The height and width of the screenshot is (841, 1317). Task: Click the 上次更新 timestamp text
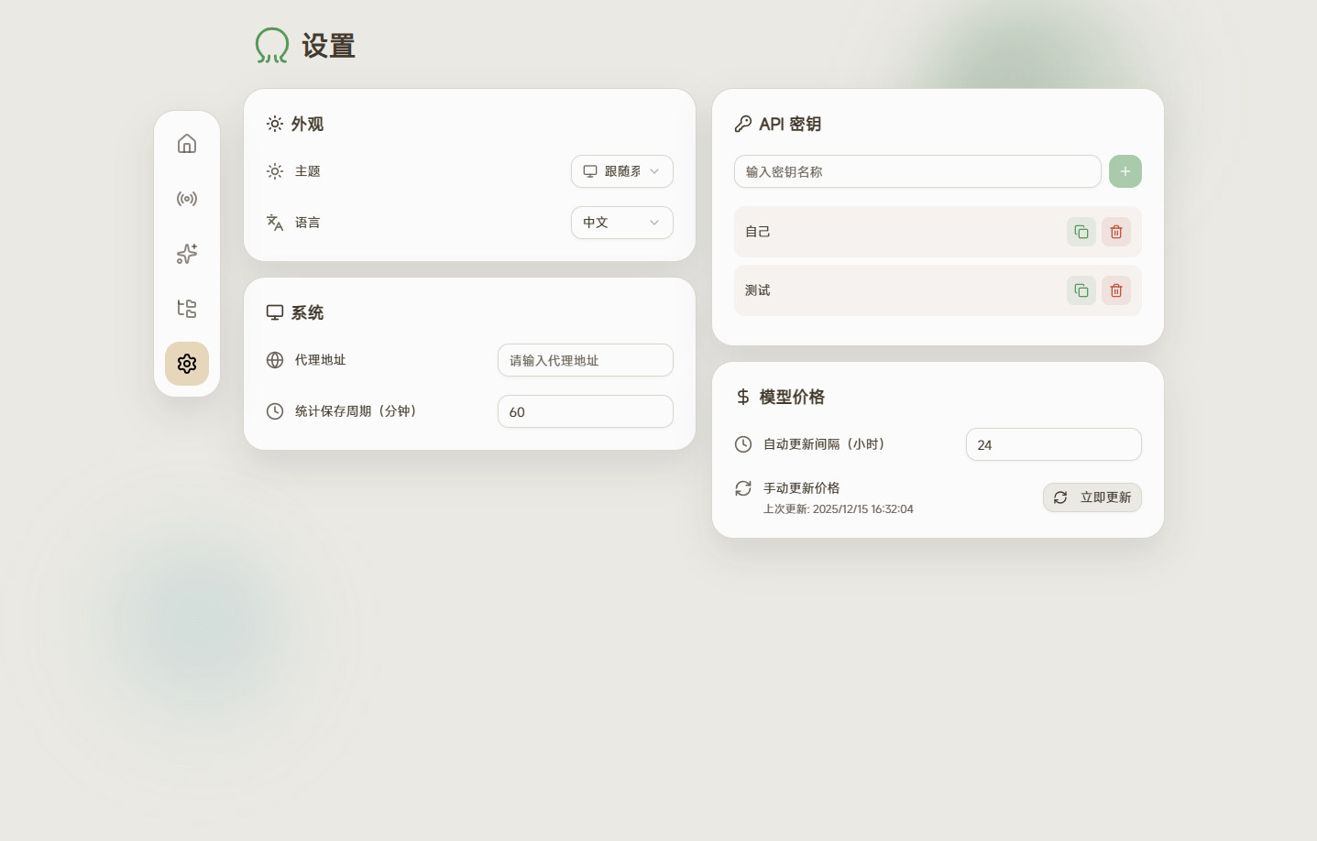click(x=839, y=509)
